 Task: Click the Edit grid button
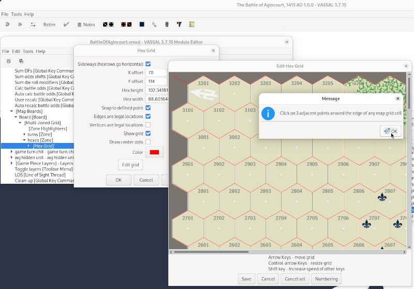(x=130, y=165)
